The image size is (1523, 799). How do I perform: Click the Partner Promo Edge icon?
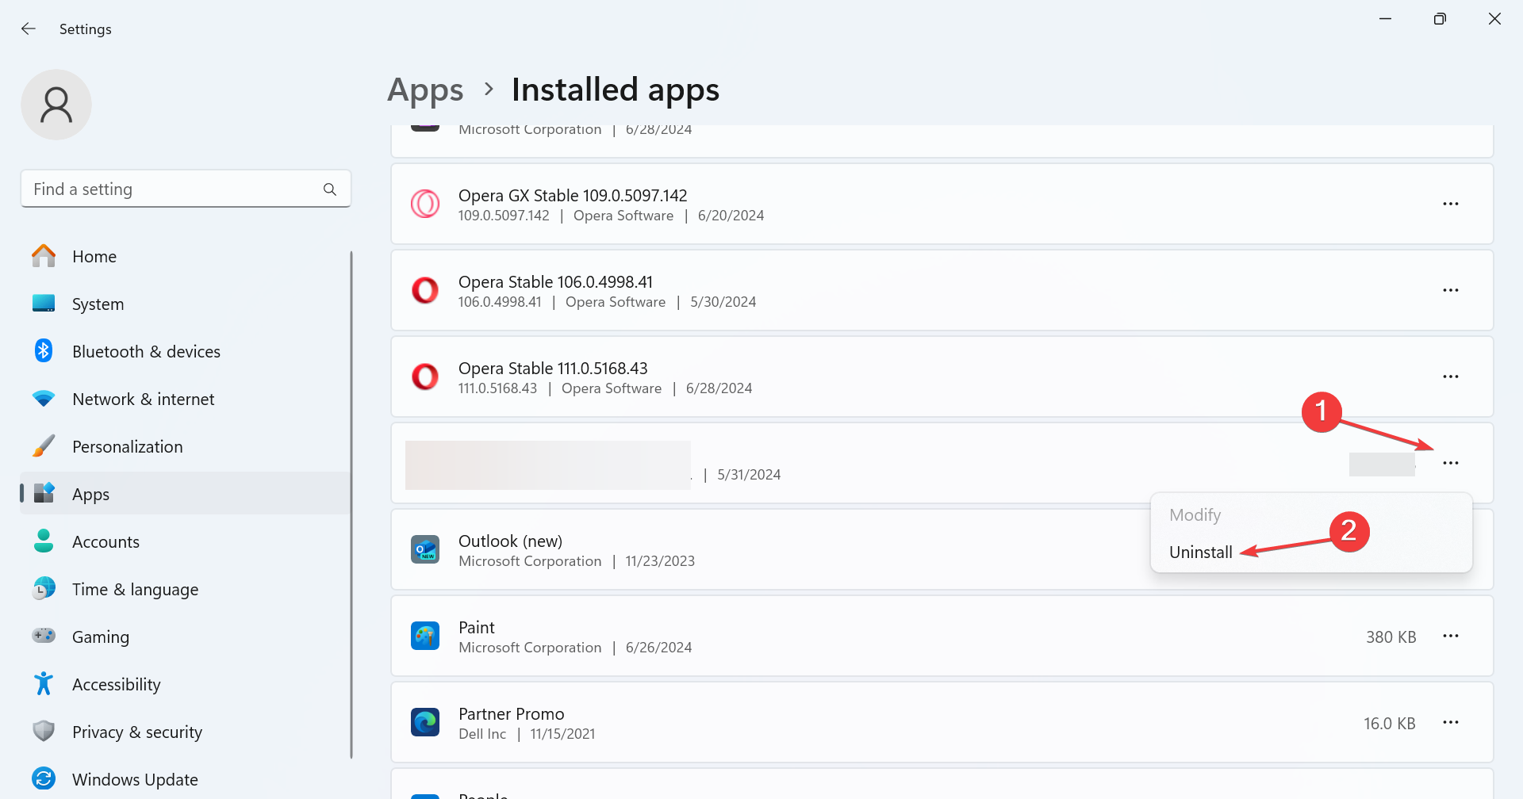425,722
